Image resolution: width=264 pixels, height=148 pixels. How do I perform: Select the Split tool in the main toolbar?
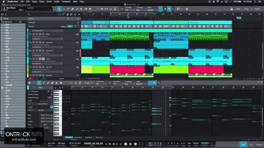68,9
